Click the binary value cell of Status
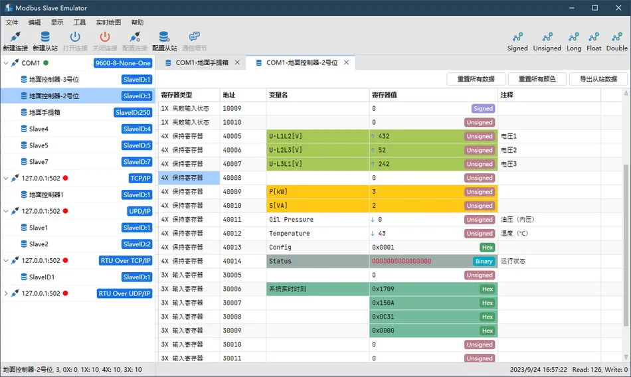631x377 pixels. click(434, 261)
